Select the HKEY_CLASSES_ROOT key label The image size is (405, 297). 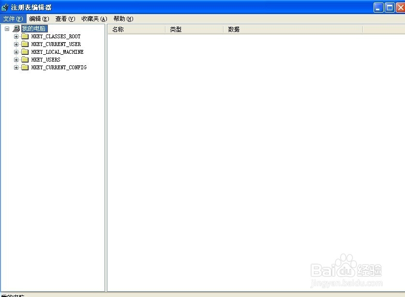56,36
